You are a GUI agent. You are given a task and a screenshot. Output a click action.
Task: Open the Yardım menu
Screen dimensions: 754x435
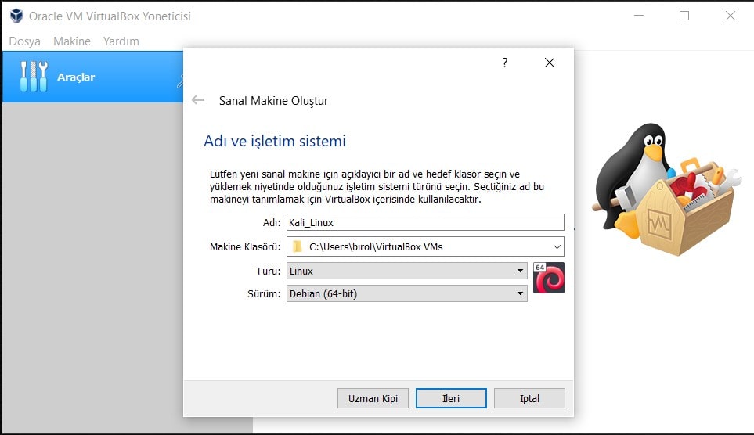tap(121, 41)
